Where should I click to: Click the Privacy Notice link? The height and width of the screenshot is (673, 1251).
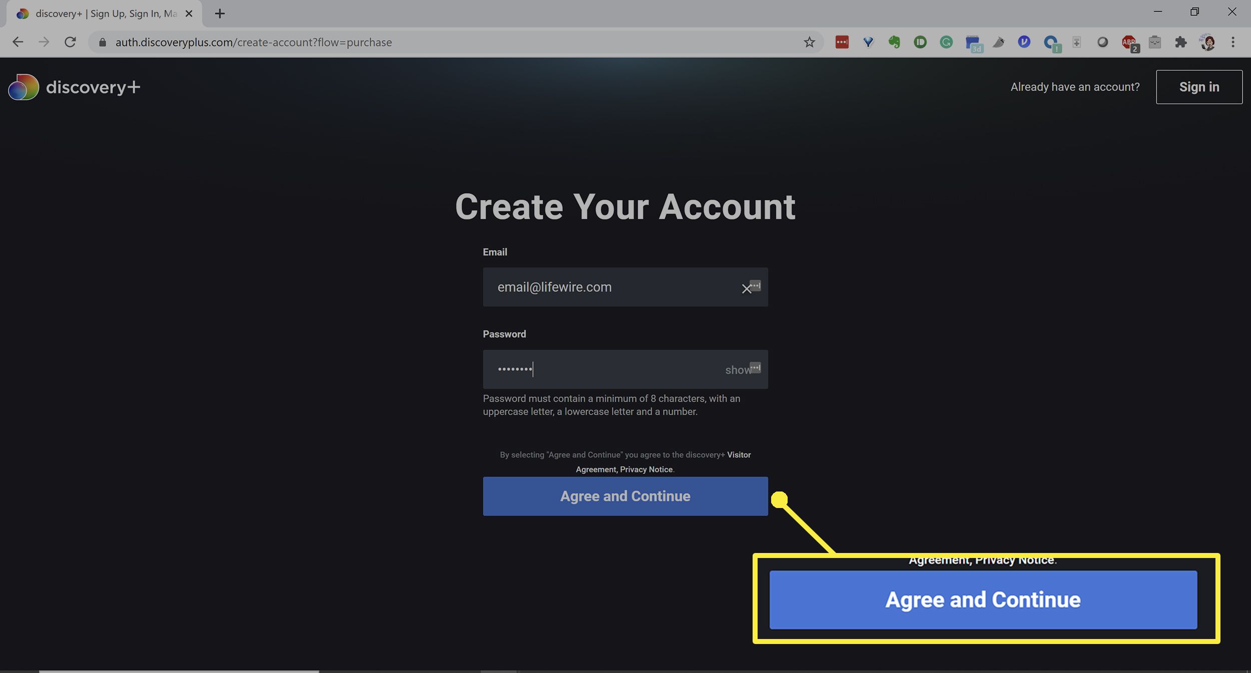coord(646,469)
